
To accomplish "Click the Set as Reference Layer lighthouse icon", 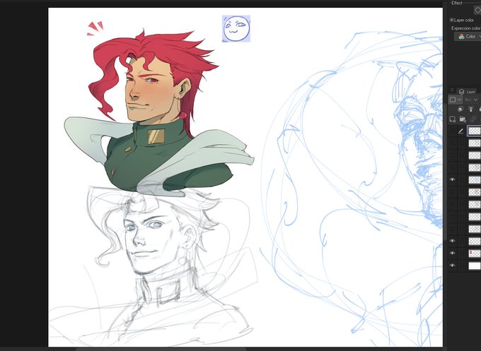I will coord(471,109).
